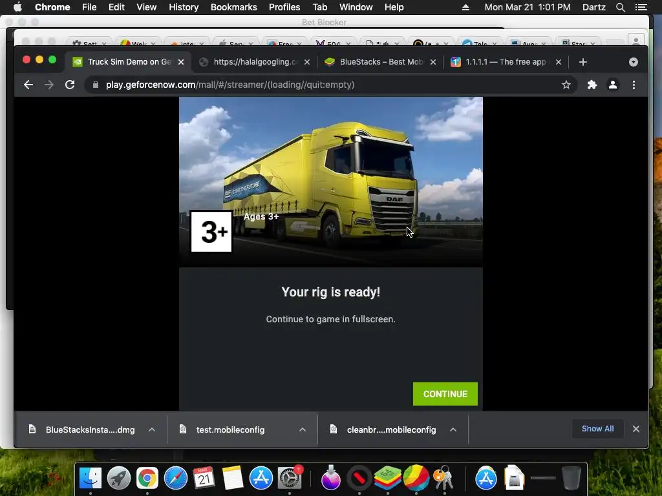Open the Bet Blocker red slash Dock icon
The width and height of the screenshot is (662, 496).
(x=359, y=479)
